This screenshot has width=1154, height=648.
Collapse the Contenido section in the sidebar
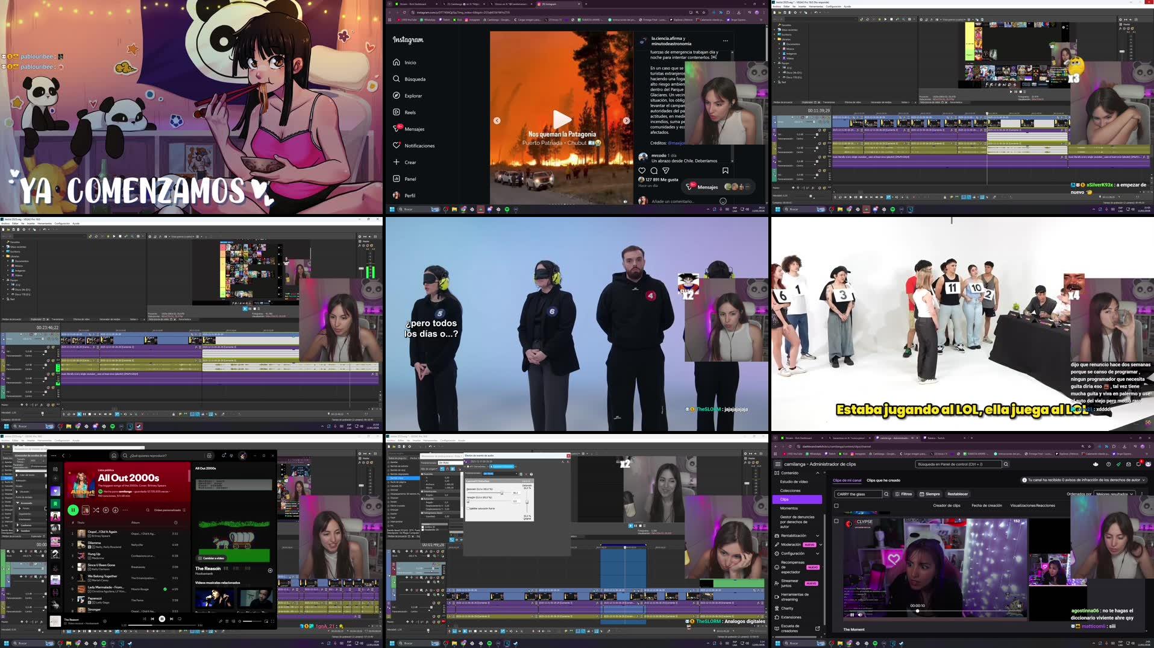click(x=817, y=473)
